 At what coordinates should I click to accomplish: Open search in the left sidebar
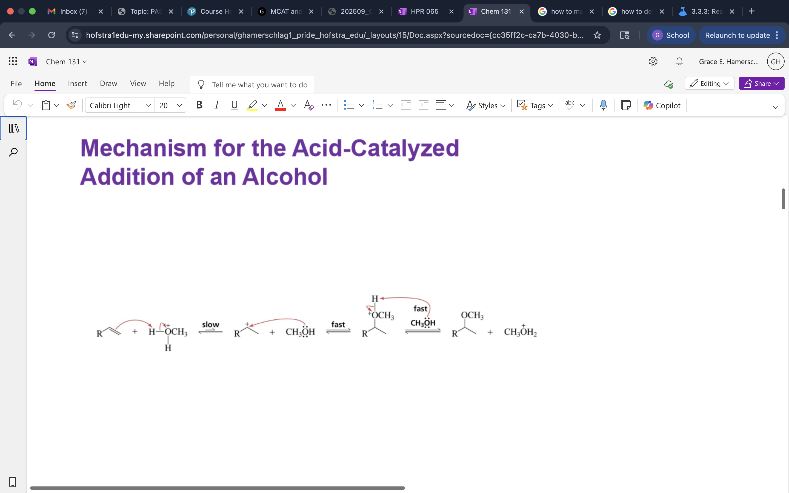tap(13, 152)
